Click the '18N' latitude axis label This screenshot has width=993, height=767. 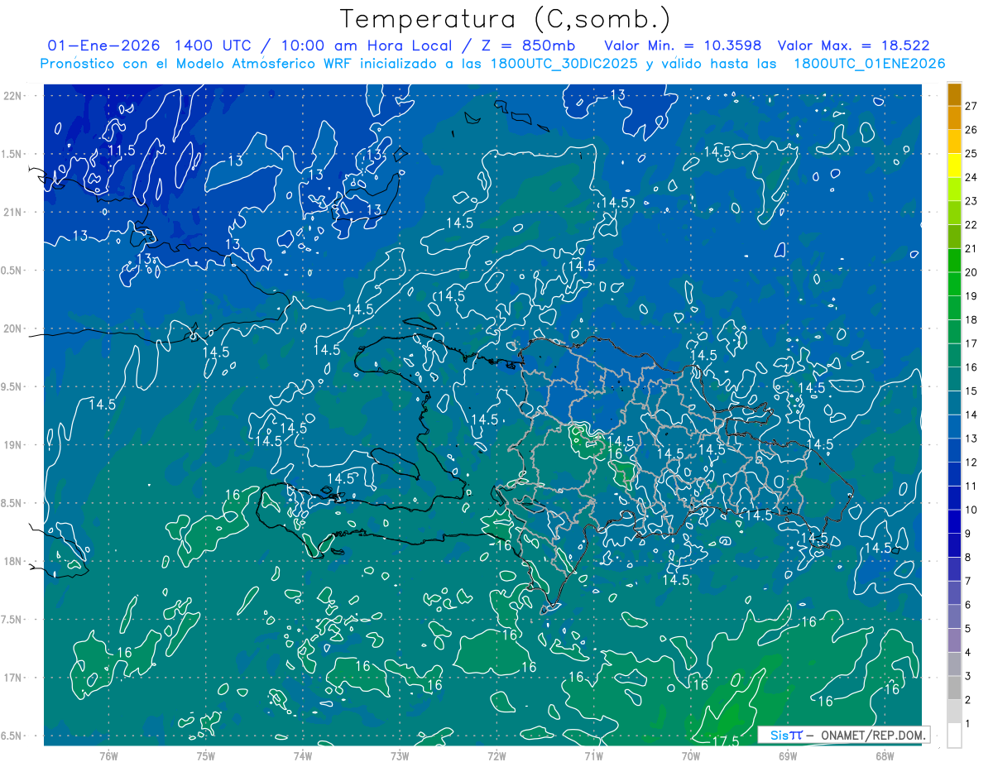pos(13,561)
